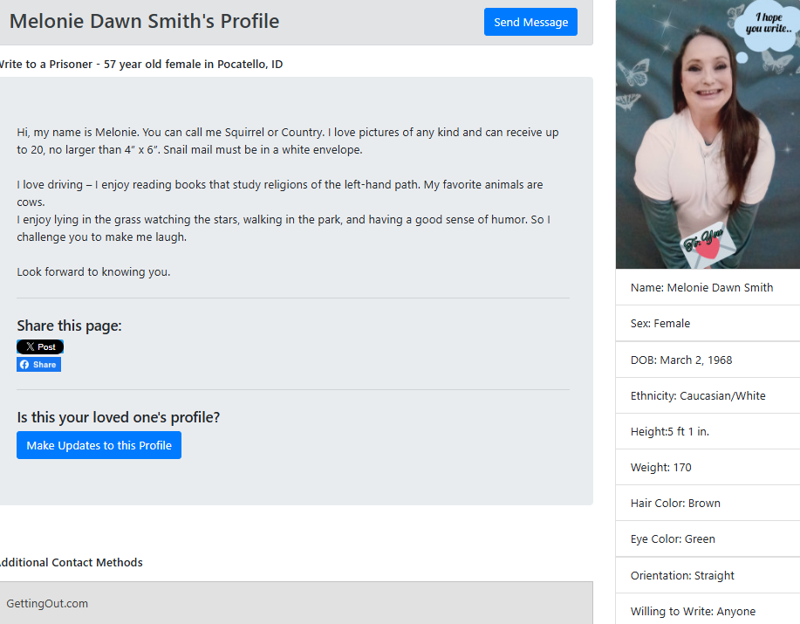Viewport: 800px width, 624px height.
Task: Click the Hair Color: Brown row
Action: [x=708, y=503]
